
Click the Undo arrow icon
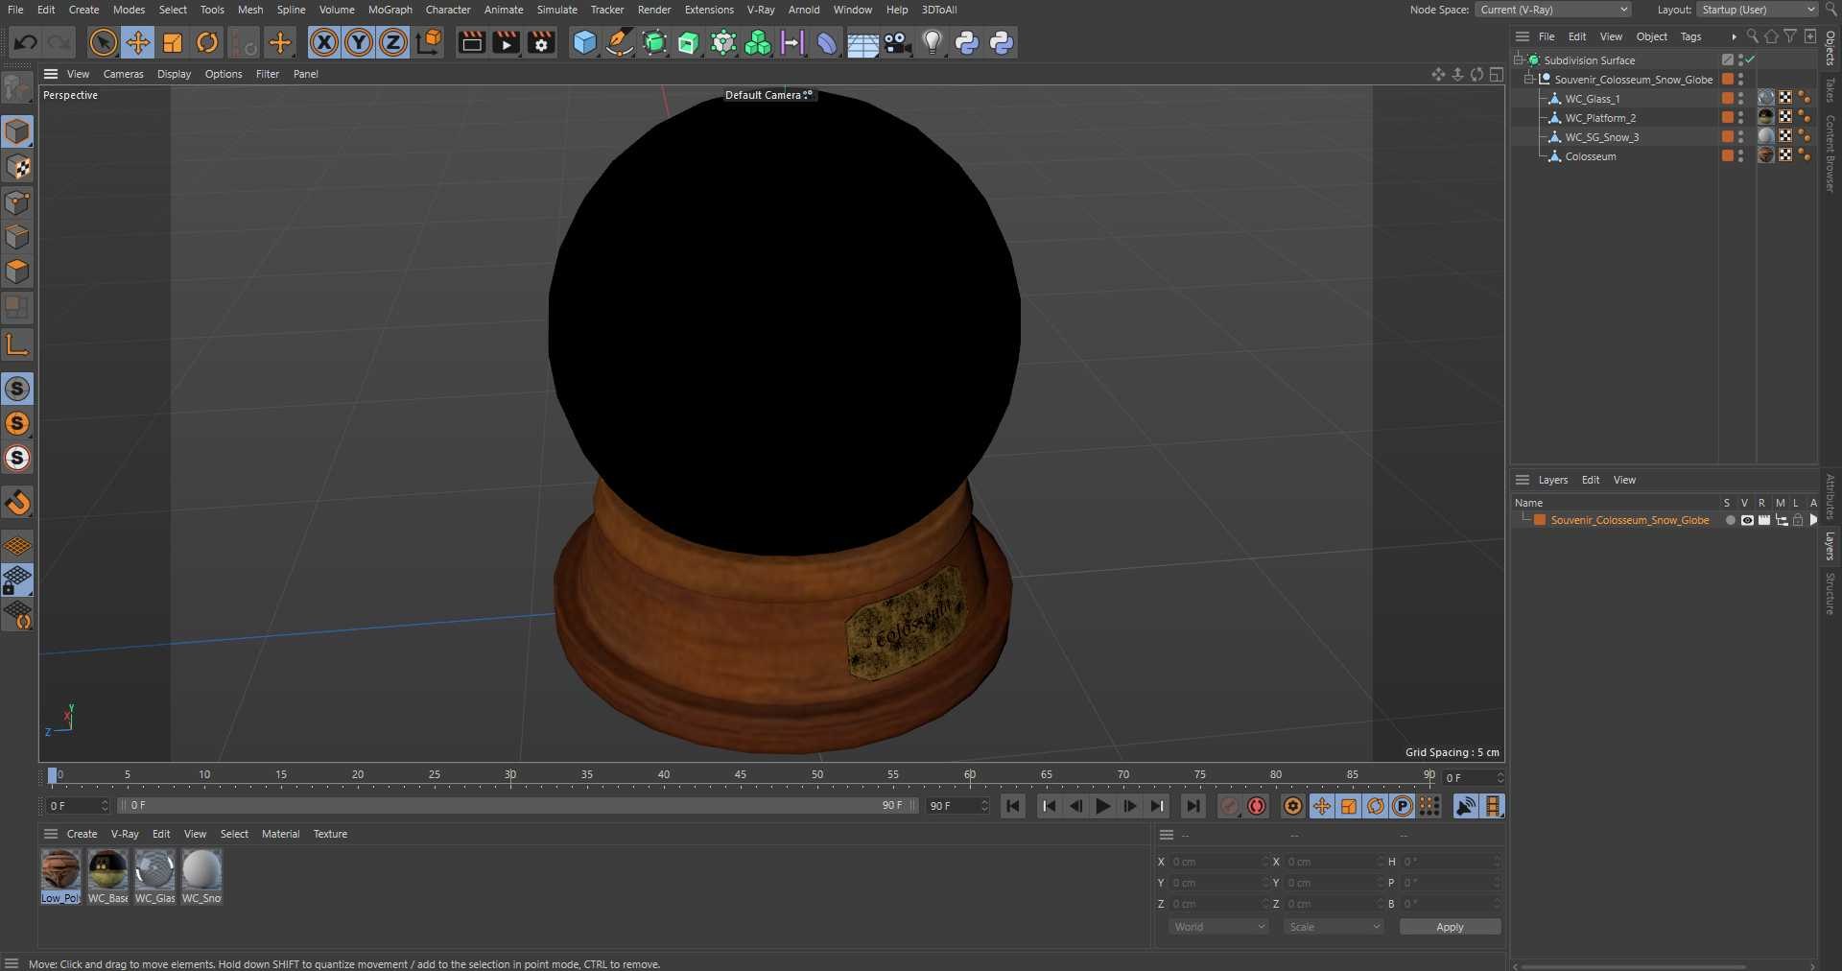pyautogui.click(x=26, y=42)
